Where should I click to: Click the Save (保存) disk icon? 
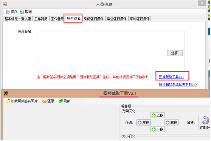tap(8, 12)
